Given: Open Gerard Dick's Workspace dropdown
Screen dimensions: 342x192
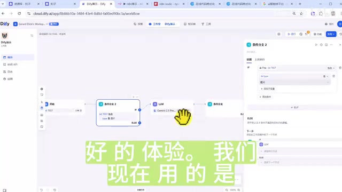Looking at the screenshot, I should coord(31,24).
